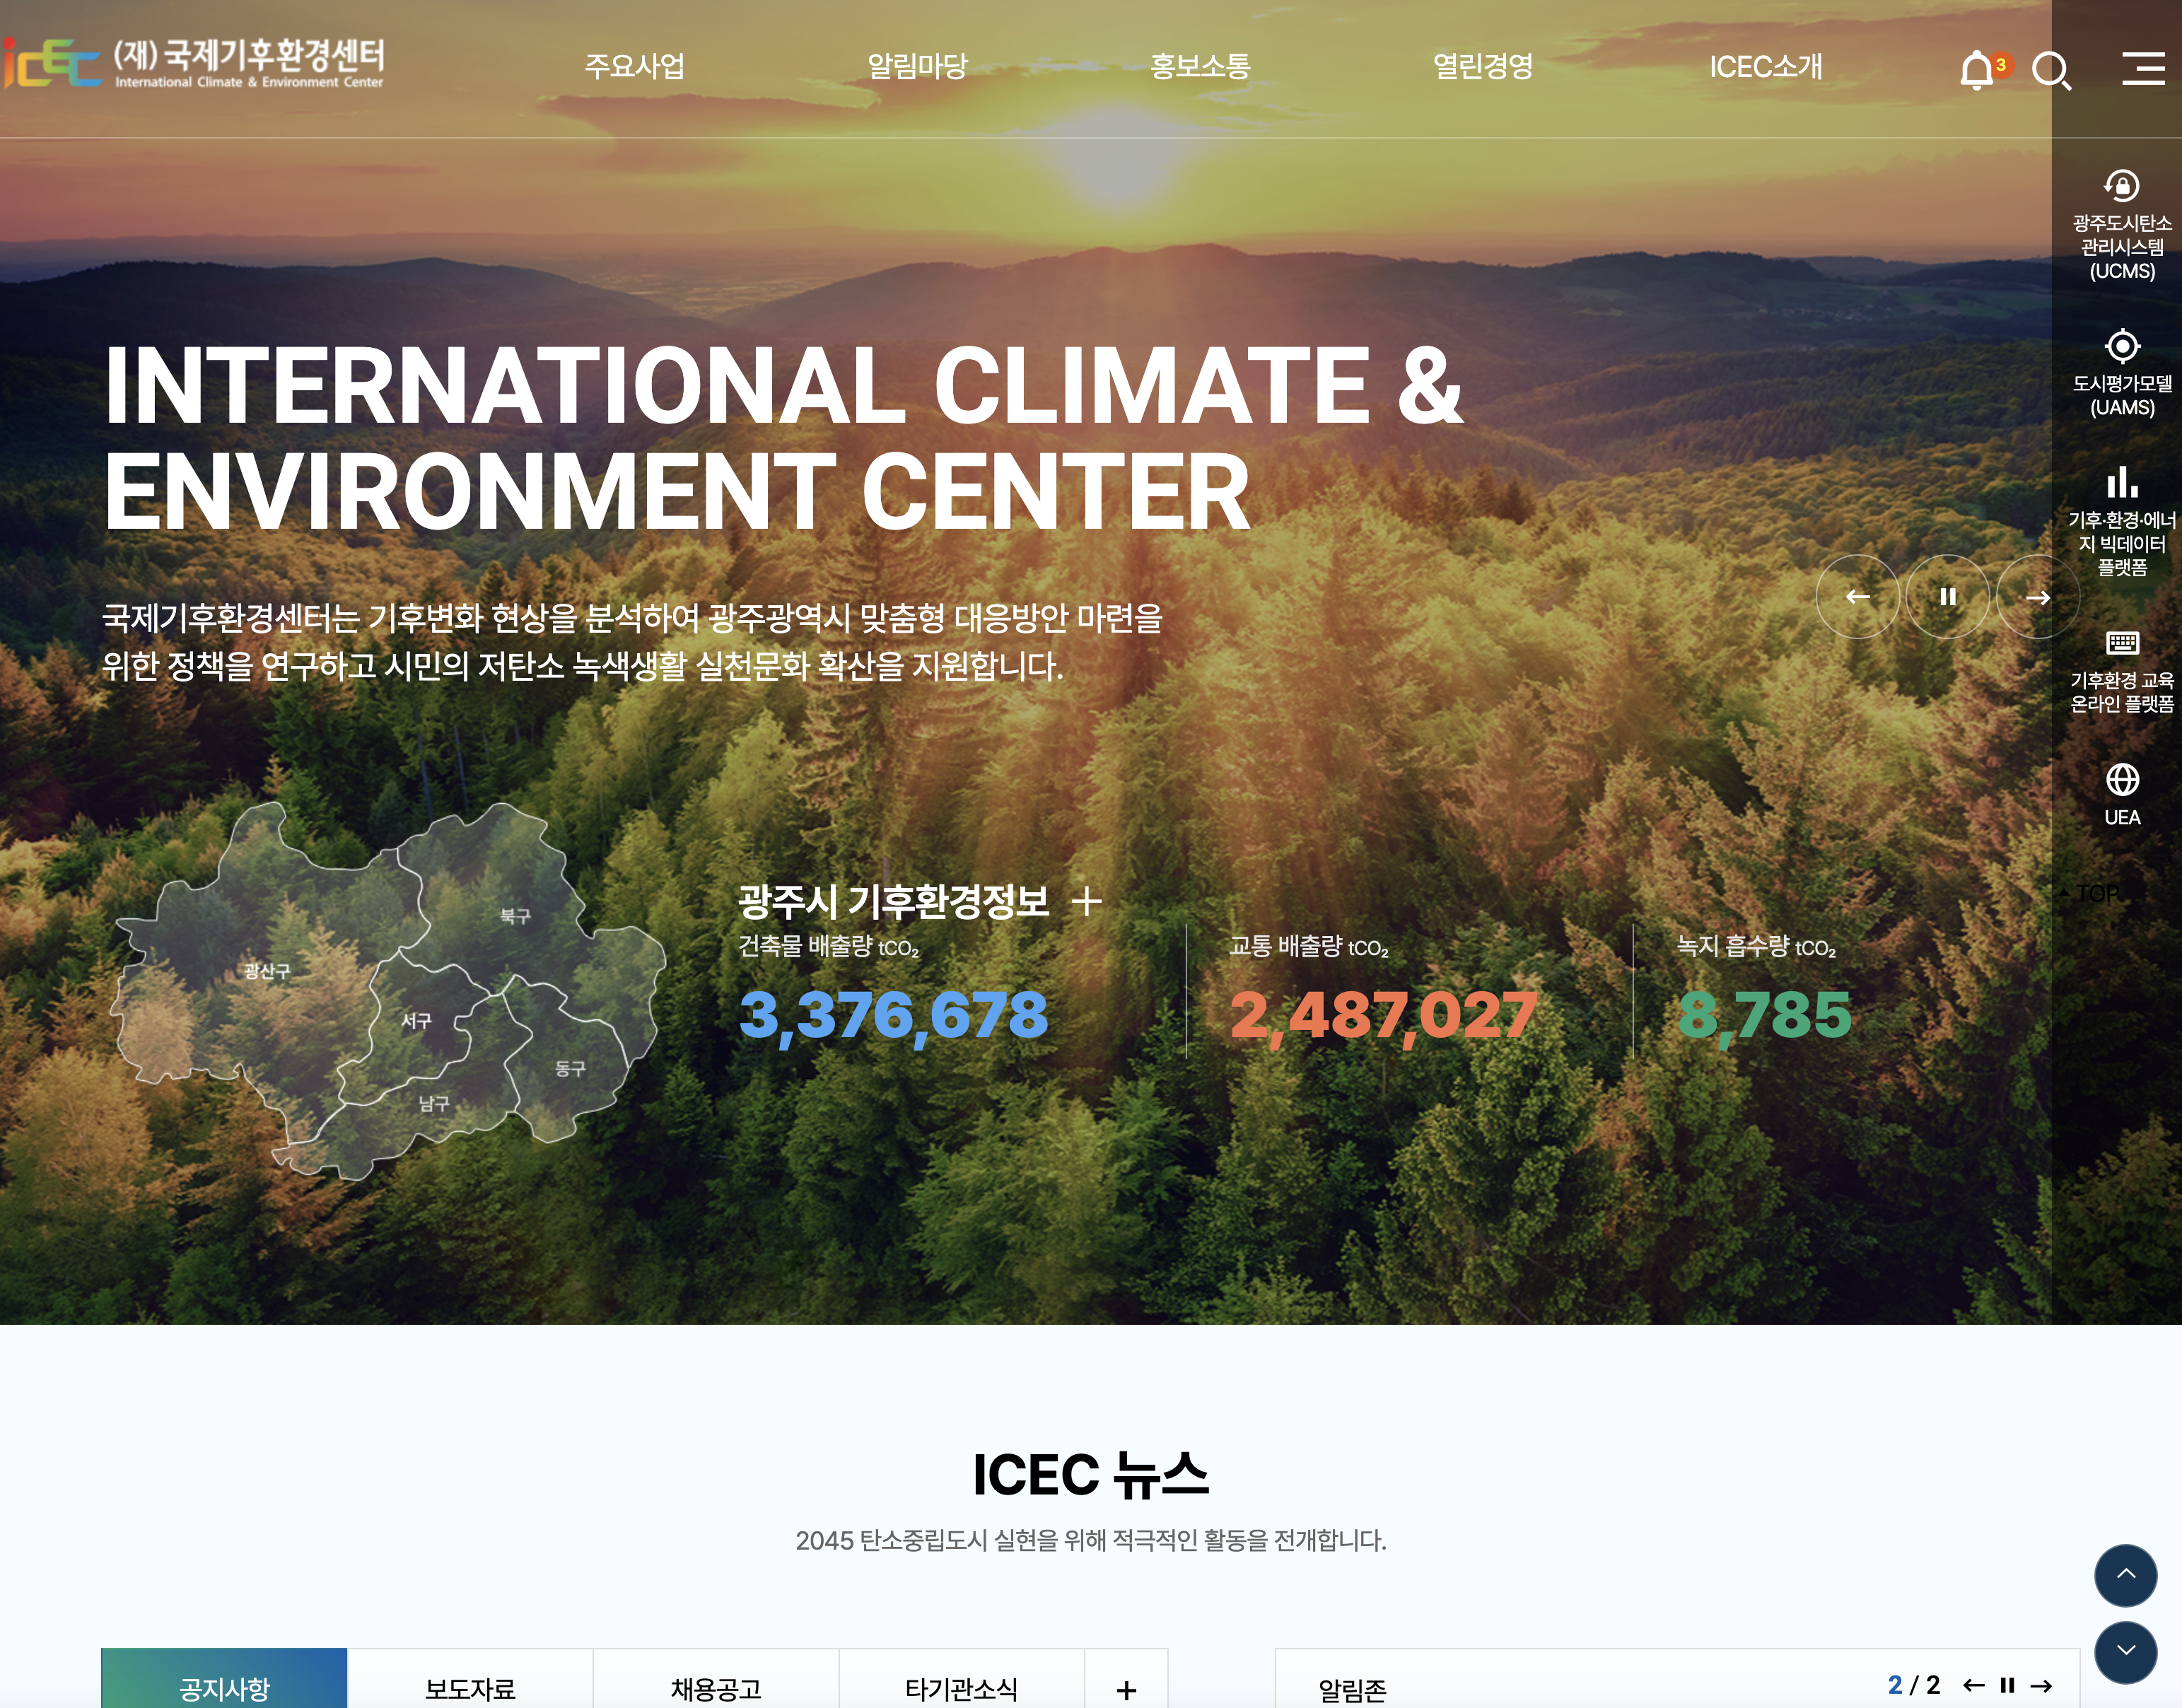Open the 주요사업 menu
The height and width of the screenshot is (1708, 2182).
pos(634,67)
